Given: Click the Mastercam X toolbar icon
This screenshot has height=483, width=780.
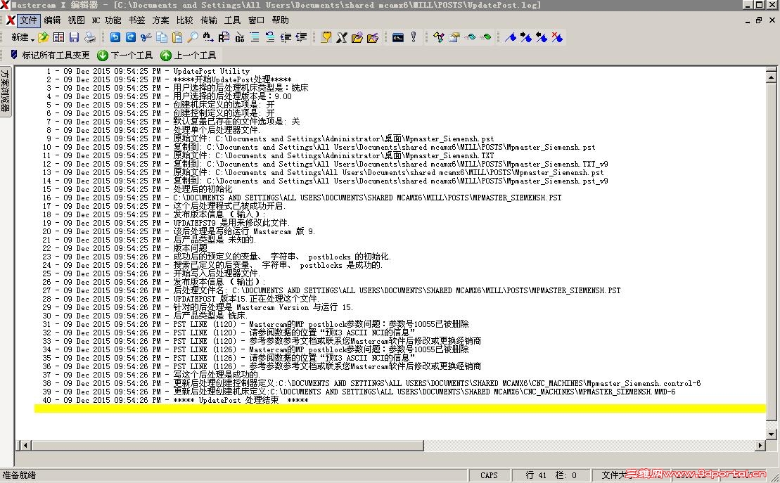Looking at the screenshot, I should pos(342,37).
